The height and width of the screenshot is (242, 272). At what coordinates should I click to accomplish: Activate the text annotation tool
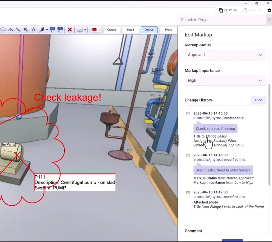[33, 30]
